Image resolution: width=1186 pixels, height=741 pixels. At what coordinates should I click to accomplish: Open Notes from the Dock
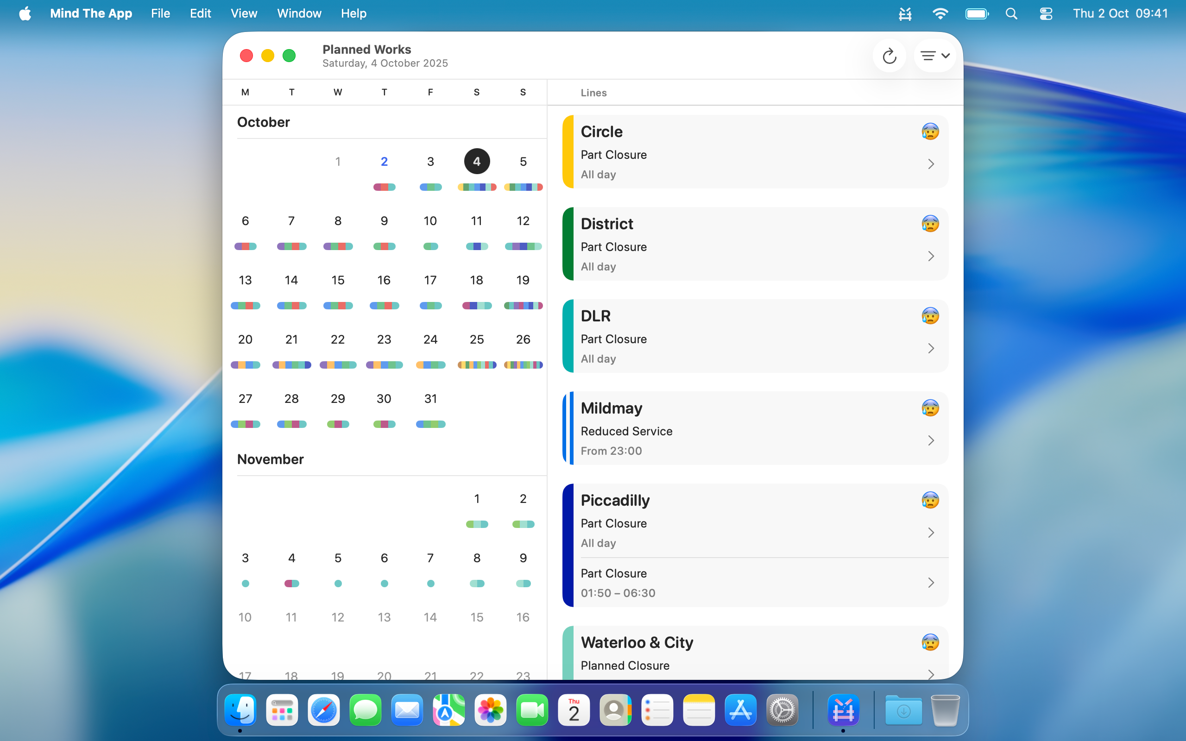pos(698,710)
